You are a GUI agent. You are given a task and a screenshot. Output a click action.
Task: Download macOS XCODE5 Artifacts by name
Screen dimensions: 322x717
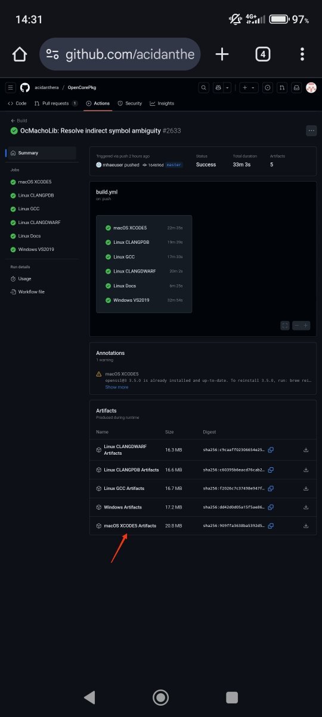point(130,526)
